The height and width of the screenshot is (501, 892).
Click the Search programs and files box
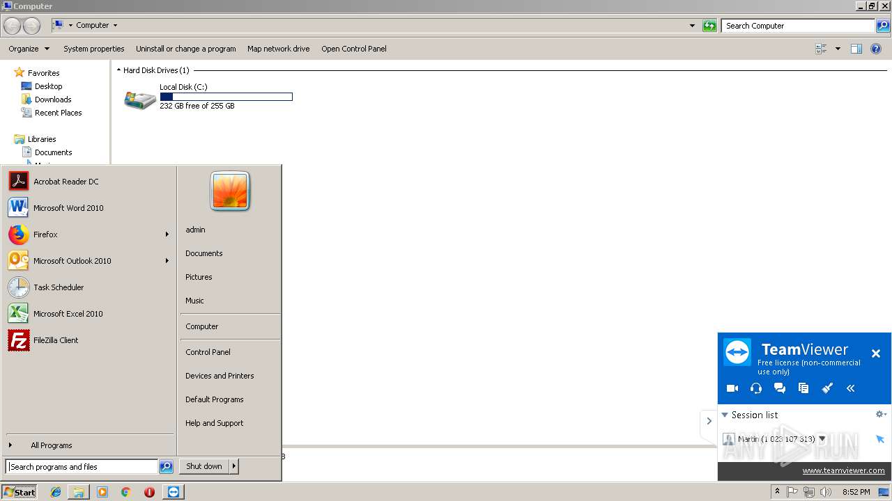coord(82,467)
